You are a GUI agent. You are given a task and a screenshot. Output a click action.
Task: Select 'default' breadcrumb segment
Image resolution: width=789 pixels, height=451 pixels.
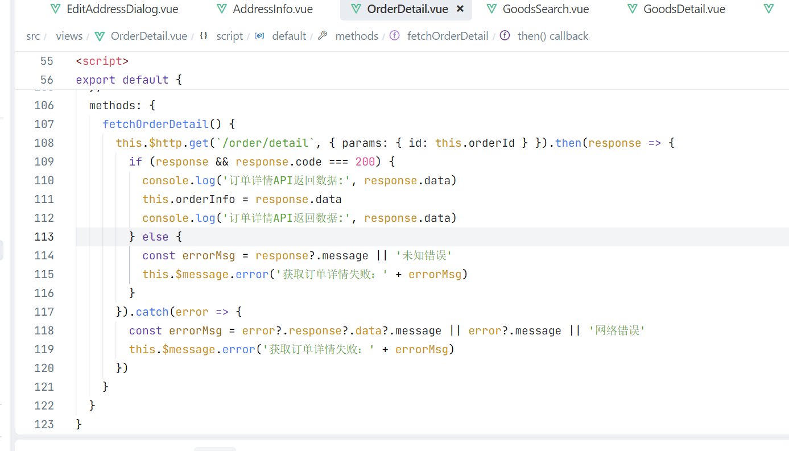point(289,36)
